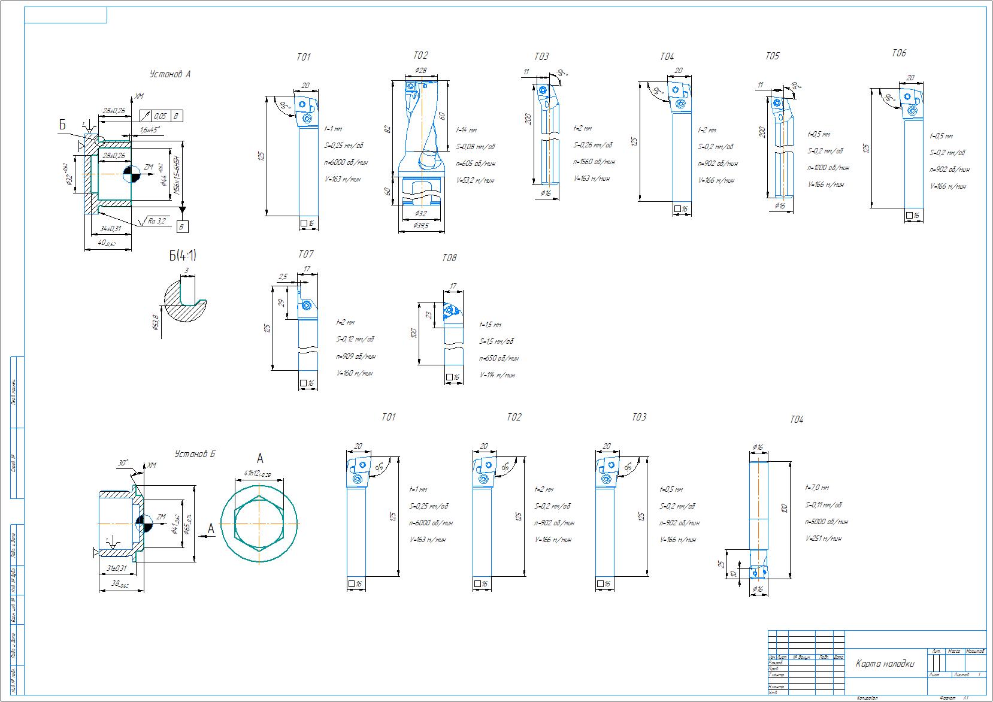Click the Карта наладки title block text
Screen dimensions: 993x702
885,663
